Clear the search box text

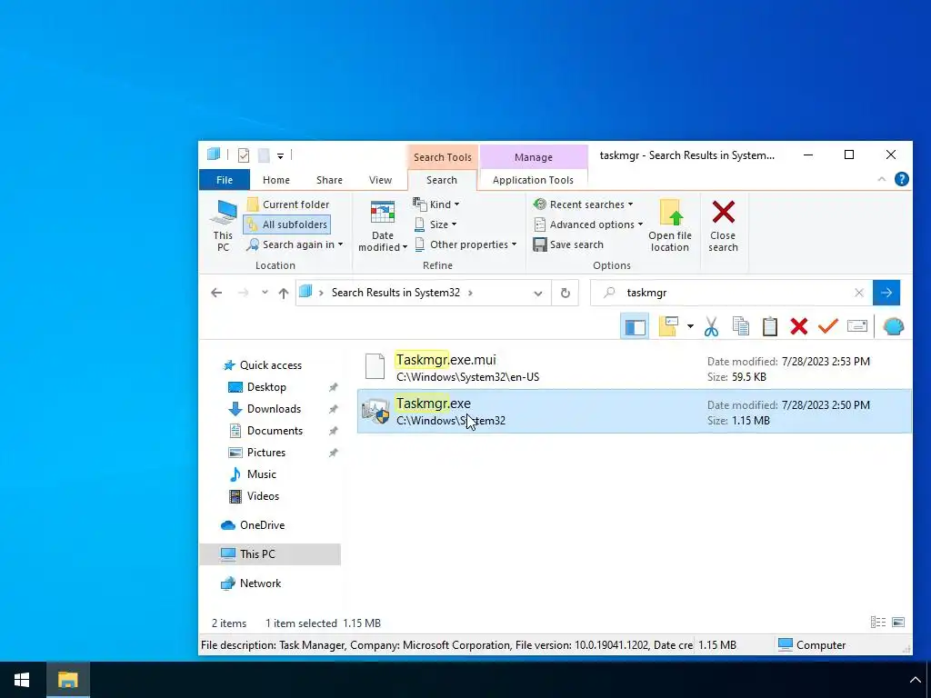coord(858,293)
